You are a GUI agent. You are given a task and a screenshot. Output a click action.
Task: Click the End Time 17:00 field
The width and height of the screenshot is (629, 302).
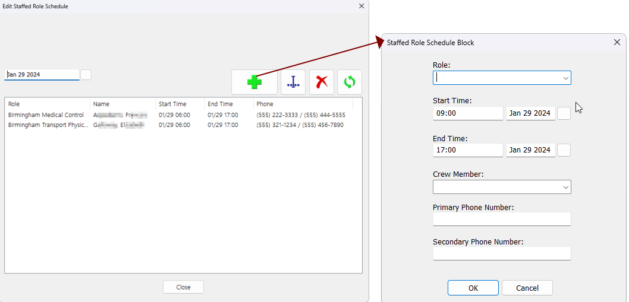click(468, 150)
